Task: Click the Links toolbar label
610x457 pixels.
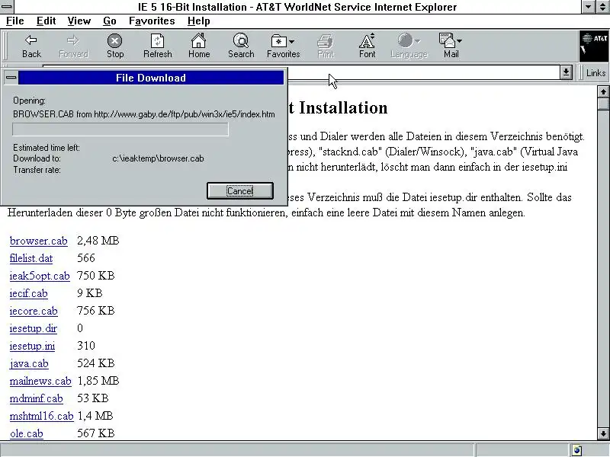Action: (596, 72)
